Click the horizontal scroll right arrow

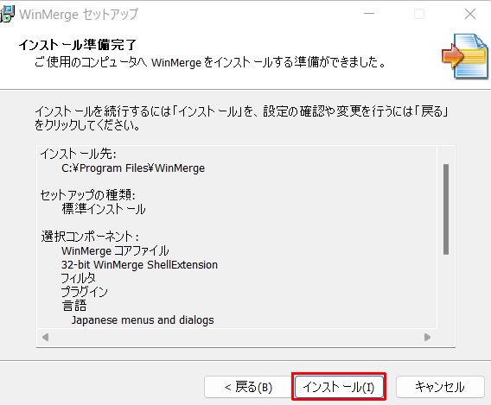click(427, 337)
